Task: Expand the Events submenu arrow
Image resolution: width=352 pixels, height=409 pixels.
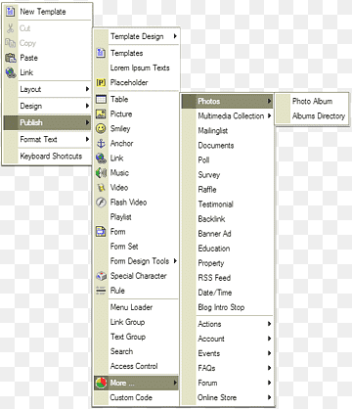Action: [269, 353]
